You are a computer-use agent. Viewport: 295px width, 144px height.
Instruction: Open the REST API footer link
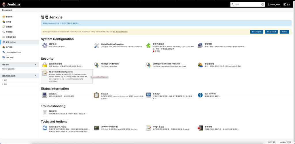pos(272,142)
